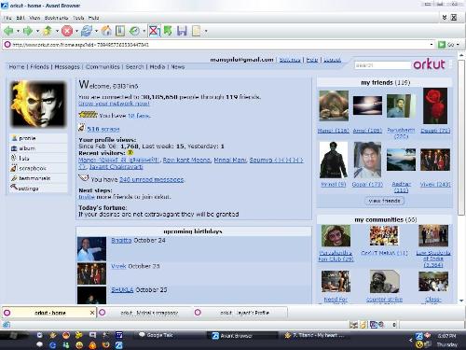Open the dropdown arrow next to Go
The width and height of the screenshot is (466, 350).
tap(458, 45)
